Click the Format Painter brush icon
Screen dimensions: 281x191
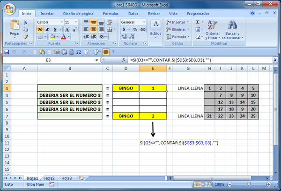(25, 37)
